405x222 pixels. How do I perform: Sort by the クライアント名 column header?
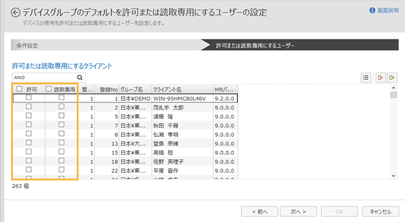tap(183, 89)
